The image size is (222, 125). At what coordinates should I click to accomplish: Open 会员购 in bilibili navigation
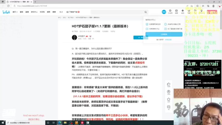[42, 12]
